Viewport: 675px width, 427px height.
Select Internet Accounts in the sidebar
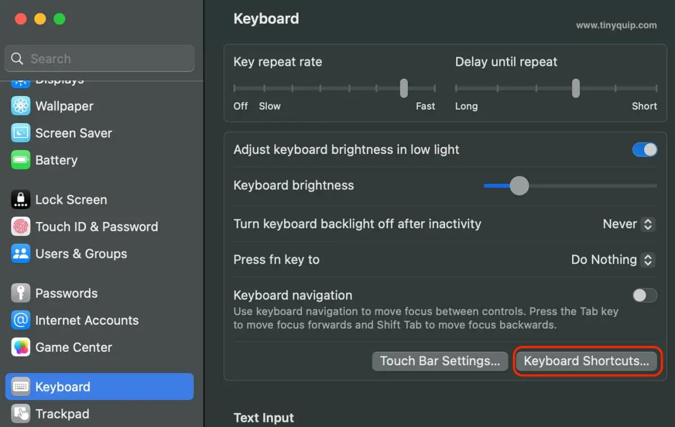point(87,320)
